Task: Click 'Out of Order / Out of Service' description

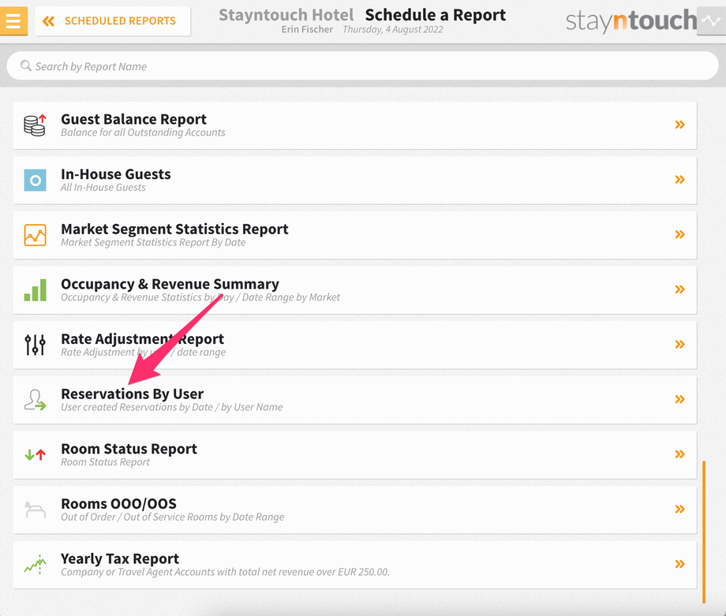Action: (x=173, y=517)
